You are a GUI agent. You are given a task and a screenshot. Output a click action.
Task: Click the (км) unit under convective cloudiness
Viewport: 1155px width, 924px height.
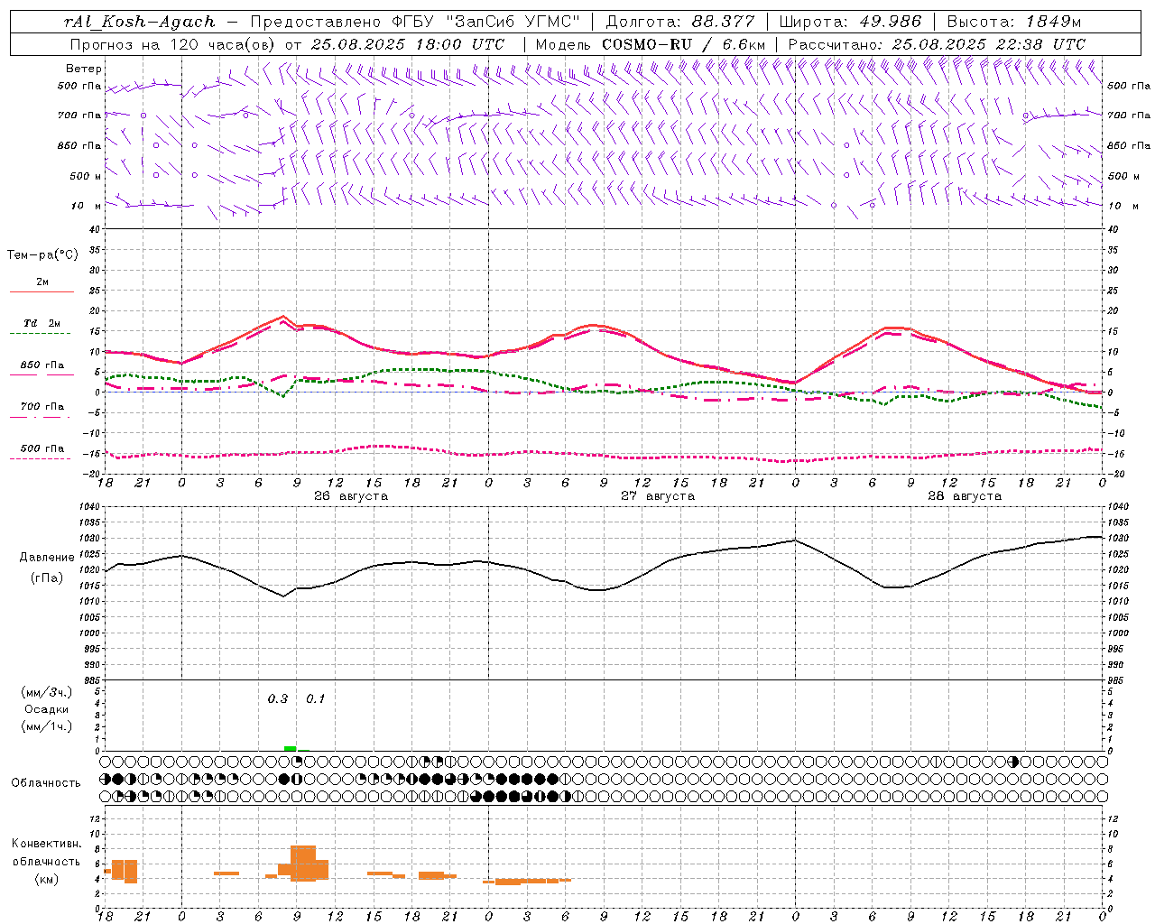click(x=46, y=879)
